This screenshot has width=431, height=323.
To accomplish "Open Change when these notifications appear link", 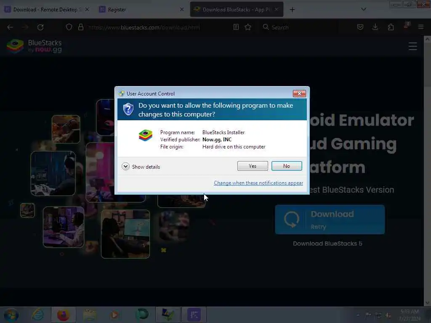I will (258, 183).
